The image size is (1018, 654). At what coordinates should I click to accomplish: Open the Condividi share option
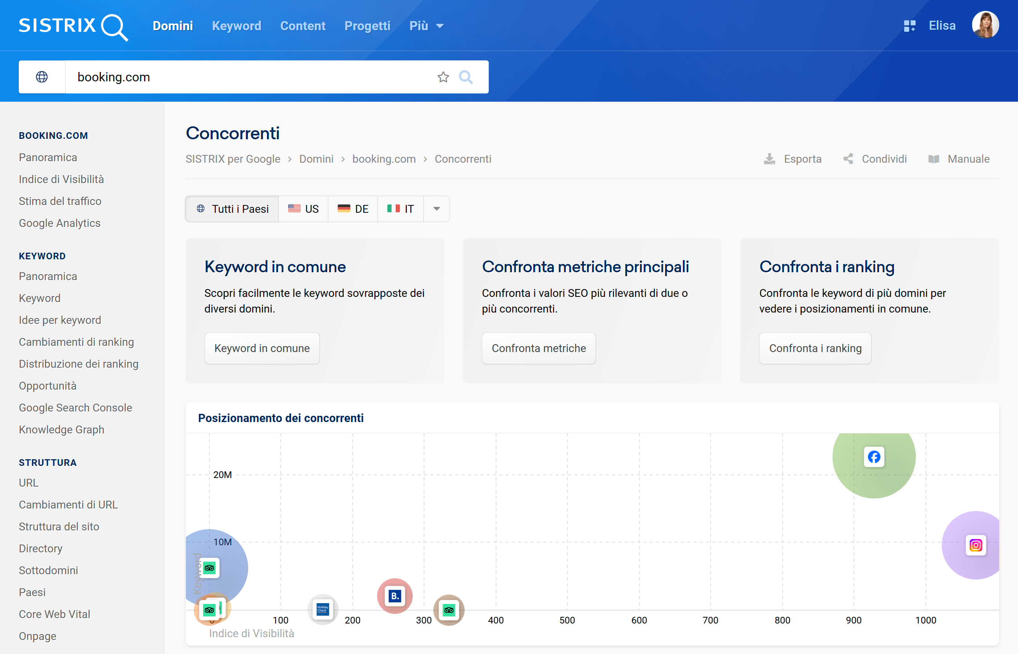(876, 159)
